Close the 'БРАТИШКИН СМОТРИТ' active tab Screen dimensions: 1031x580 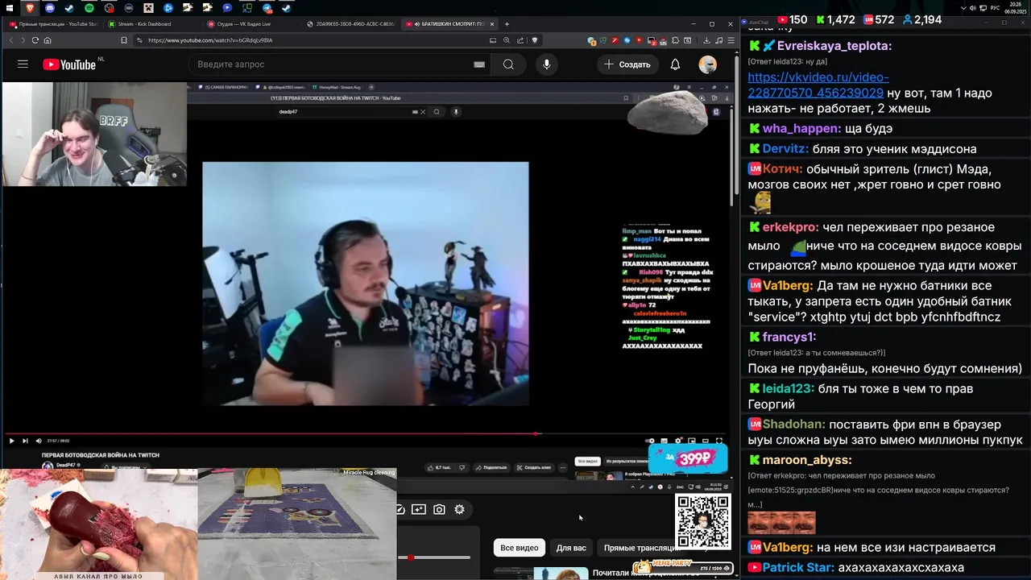(x=491, y=24)
